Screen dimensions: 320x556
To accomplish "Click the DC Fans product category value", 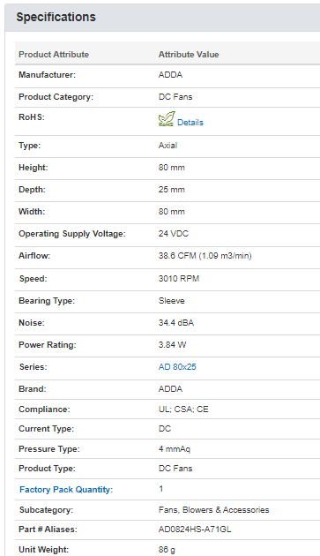I will point(175,97).
